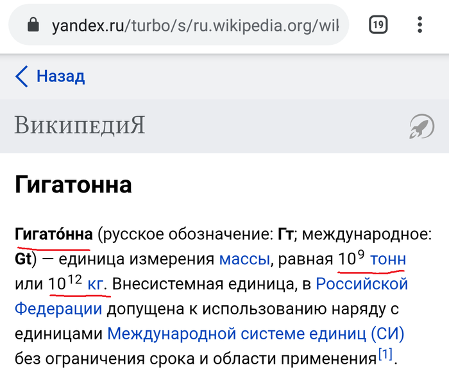Viewport: 449px width, 390px height.
Task: Open the tab switcher showing 19 tabs
Action: [x=378, y=25]
